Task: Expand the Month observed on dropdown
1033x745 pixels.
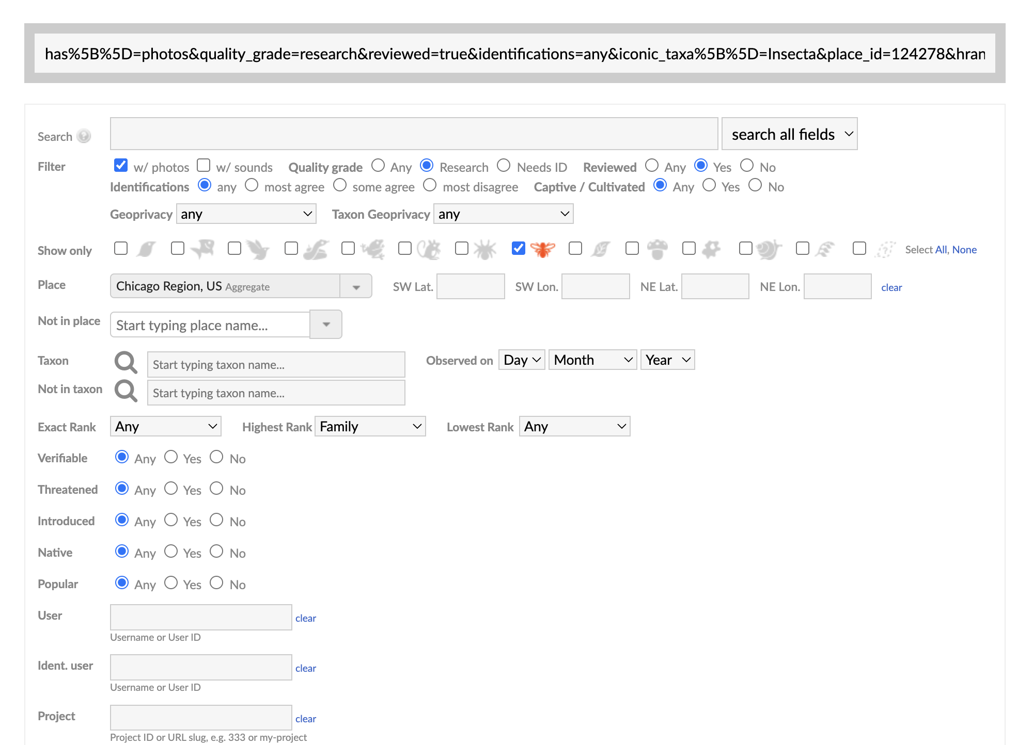Action: (592, 360)
